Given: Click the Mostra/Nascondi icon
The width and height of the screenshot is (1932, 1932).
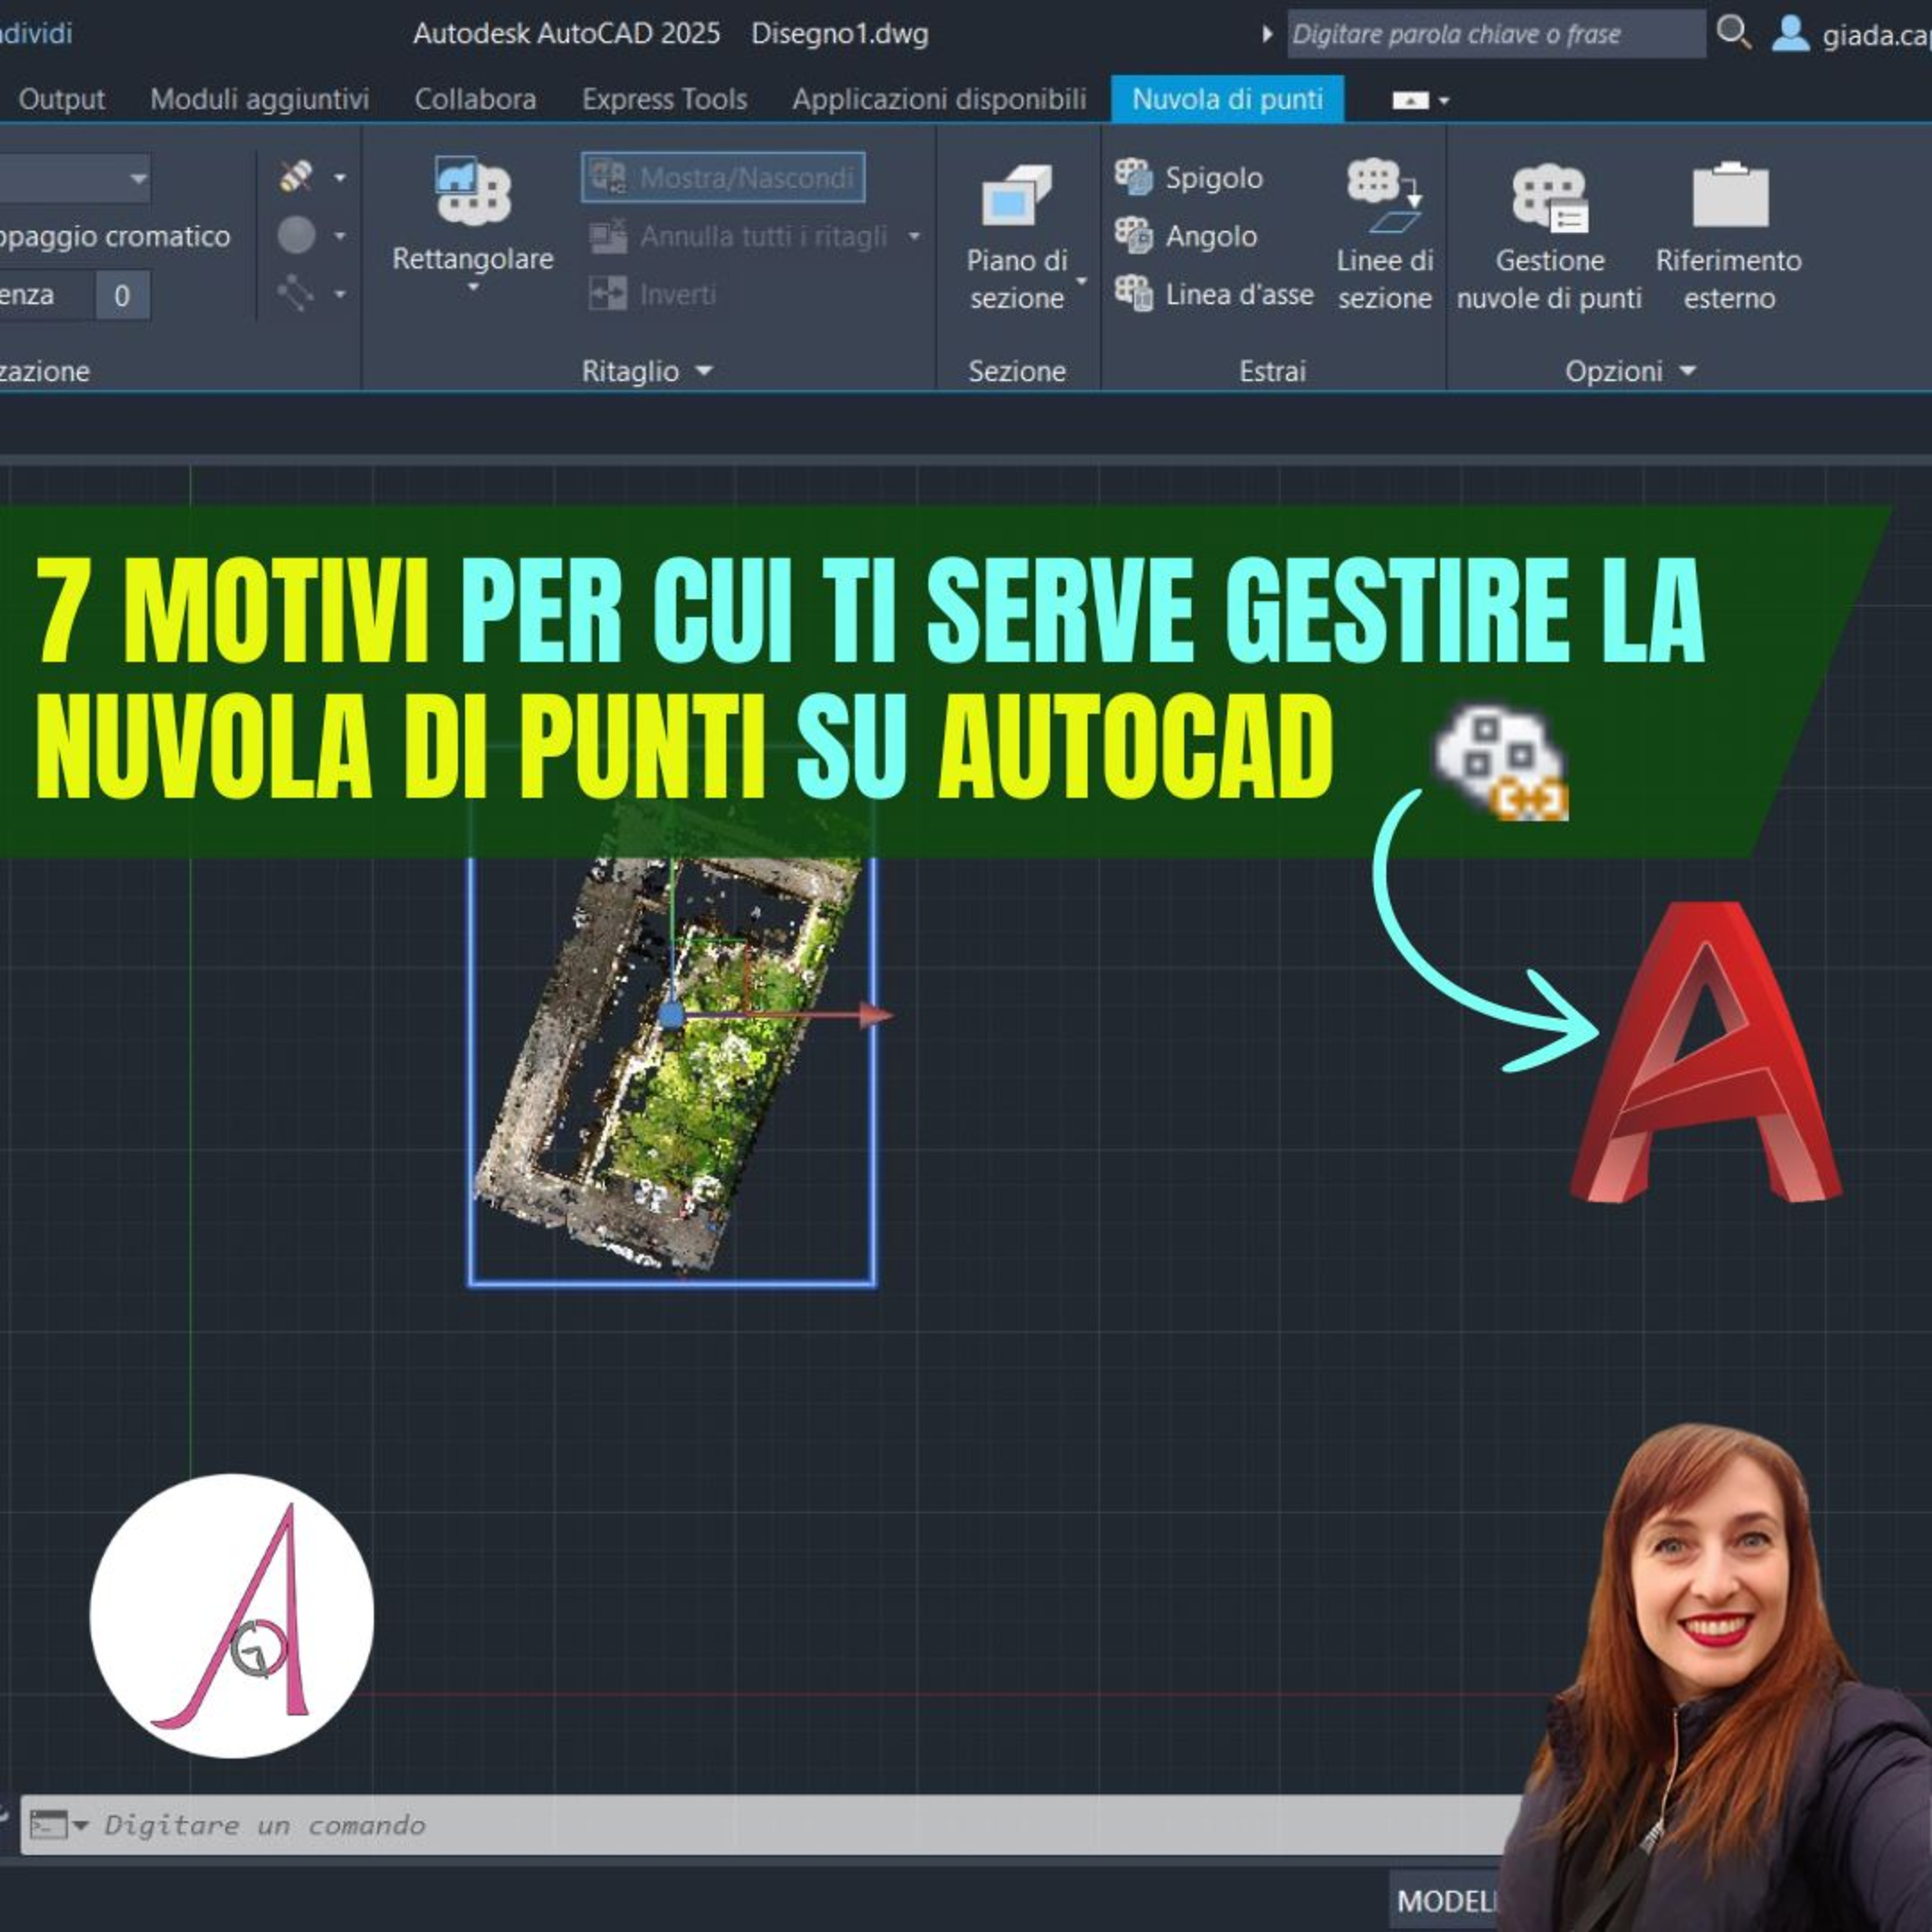Looking at the screenshot, I should click(607, 178).
